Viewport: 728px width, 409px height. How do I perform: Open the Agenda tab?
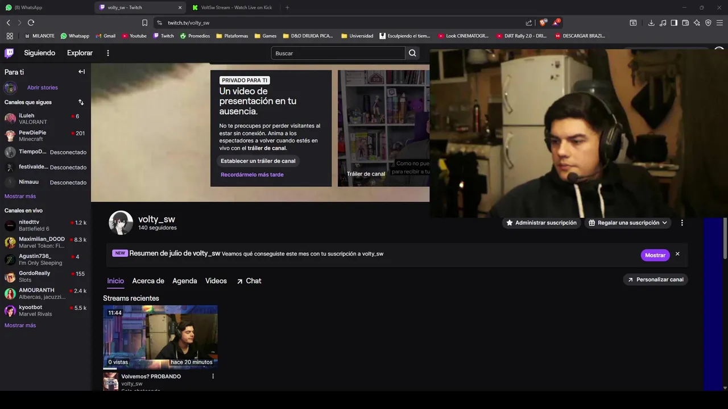(x=185, y=281)
